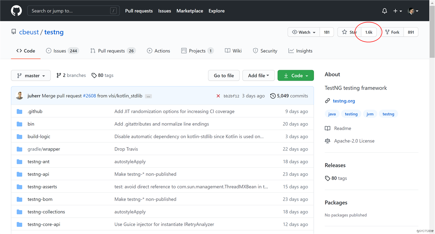
Task: View 80 tags link beside branches
Action: tap(102, 75)
